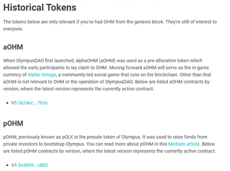Image resolution: width=230 pixels, height=171 pixels.
Task: Open the aOHM V1 contract 0x24ec...792e
Action: pos(33,103)
